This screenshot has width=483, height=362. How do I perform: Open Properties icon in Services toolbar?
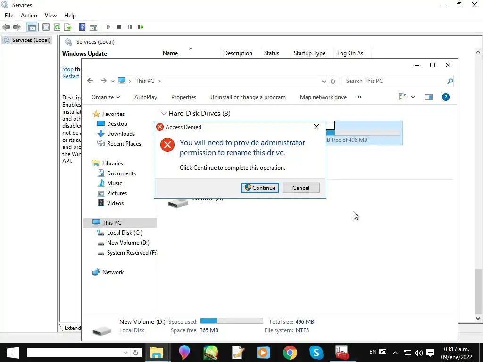[46, 27]
